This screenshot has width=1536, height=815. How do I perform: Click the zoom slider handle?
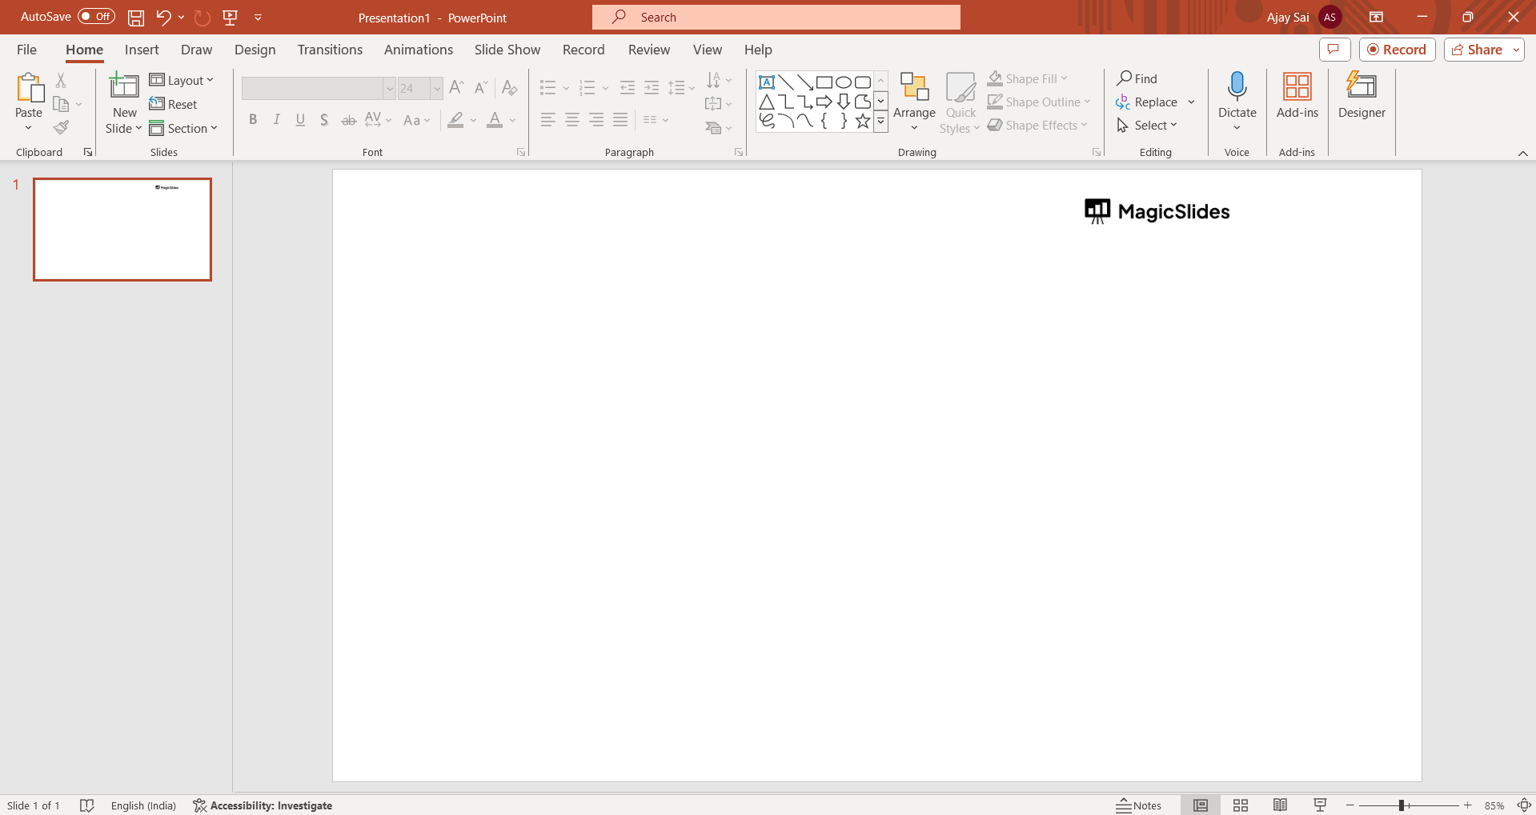pos(1402,805)
